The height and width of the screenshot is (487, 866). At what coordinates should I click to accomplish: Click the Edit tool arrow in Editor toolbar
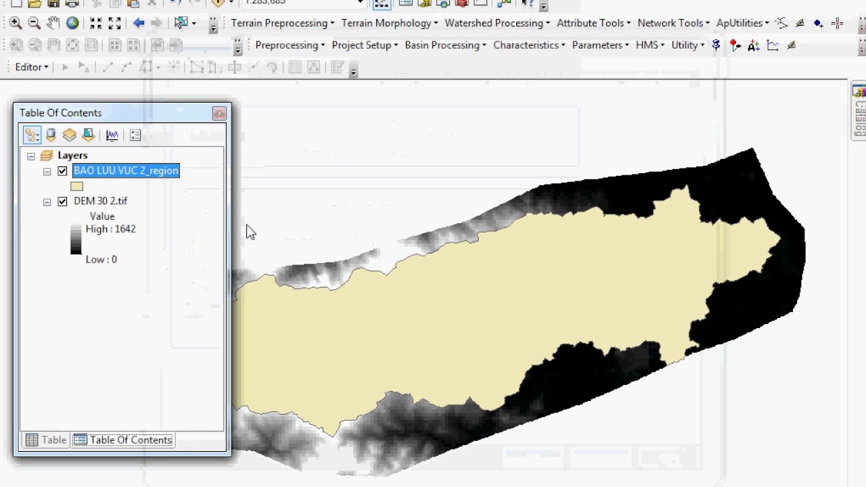coord(65,67)
